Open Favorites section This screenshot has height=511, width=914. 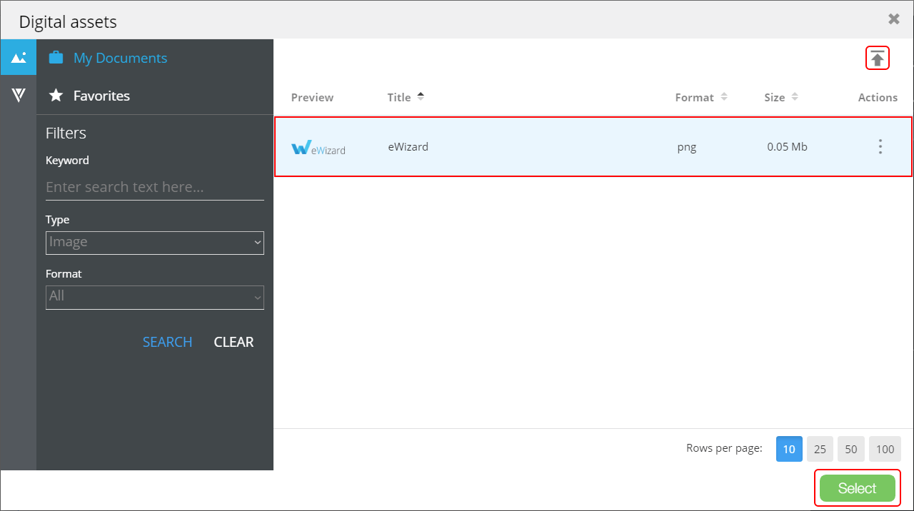point(101,96)
